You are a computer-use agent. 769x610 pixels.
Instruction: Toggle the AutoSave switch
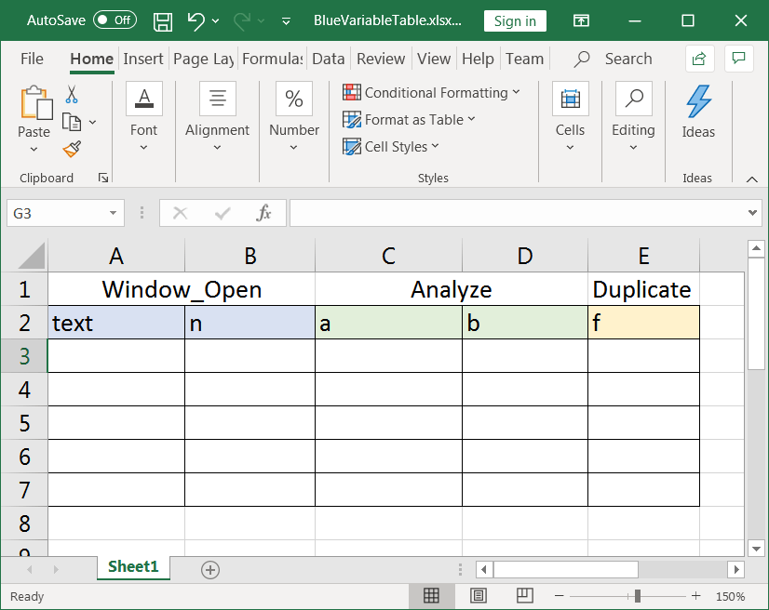coord(115,20)
